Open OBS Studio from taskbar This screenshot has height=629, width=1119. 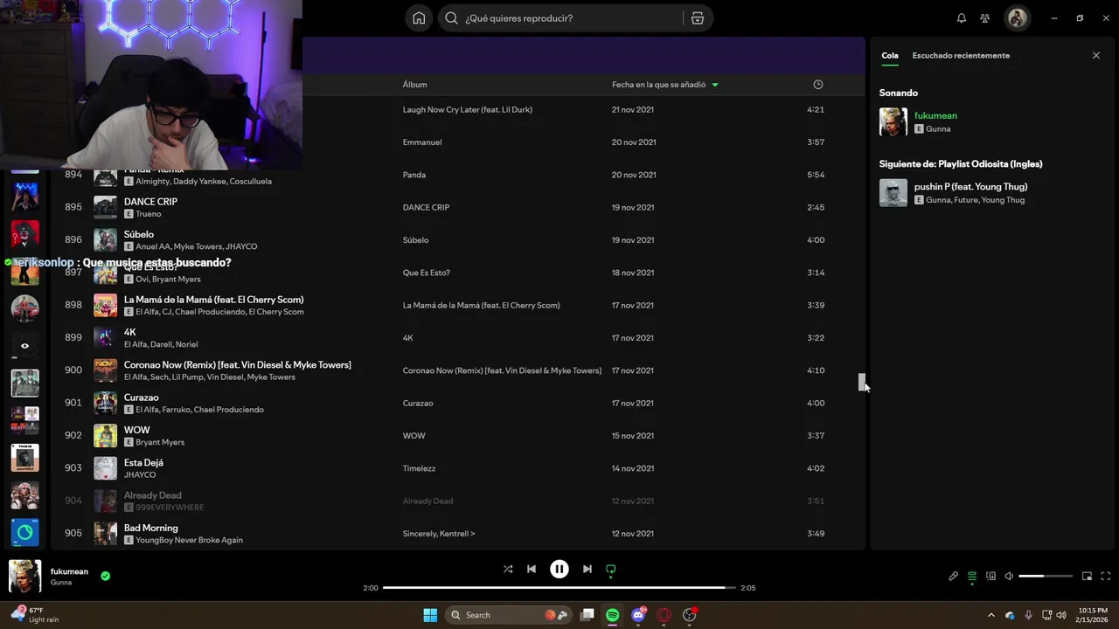690,615
